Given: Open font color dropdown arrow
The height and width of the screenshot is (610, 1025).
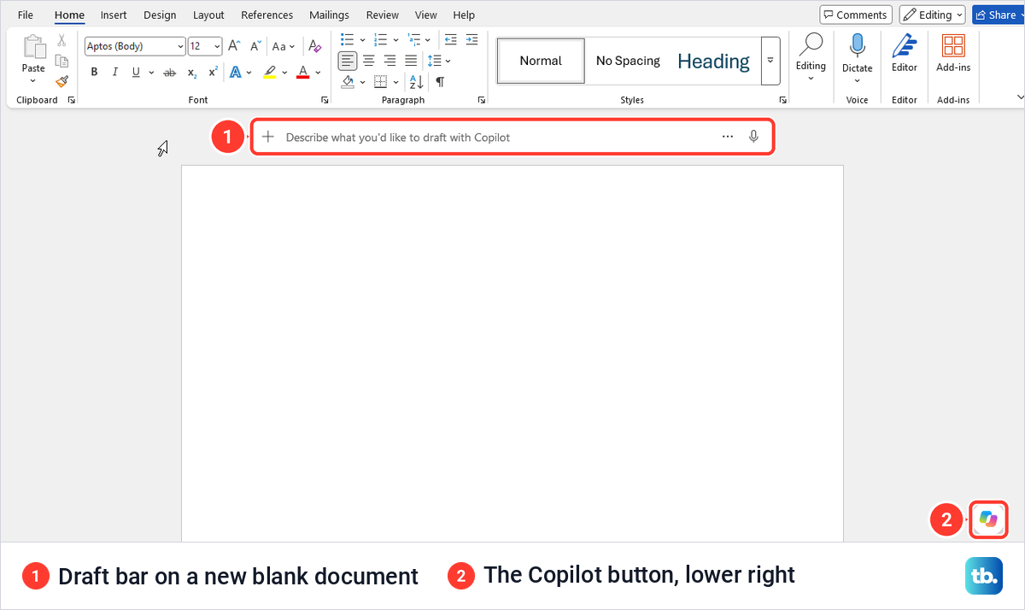Looking at the screenshot, I should (318, 73).
